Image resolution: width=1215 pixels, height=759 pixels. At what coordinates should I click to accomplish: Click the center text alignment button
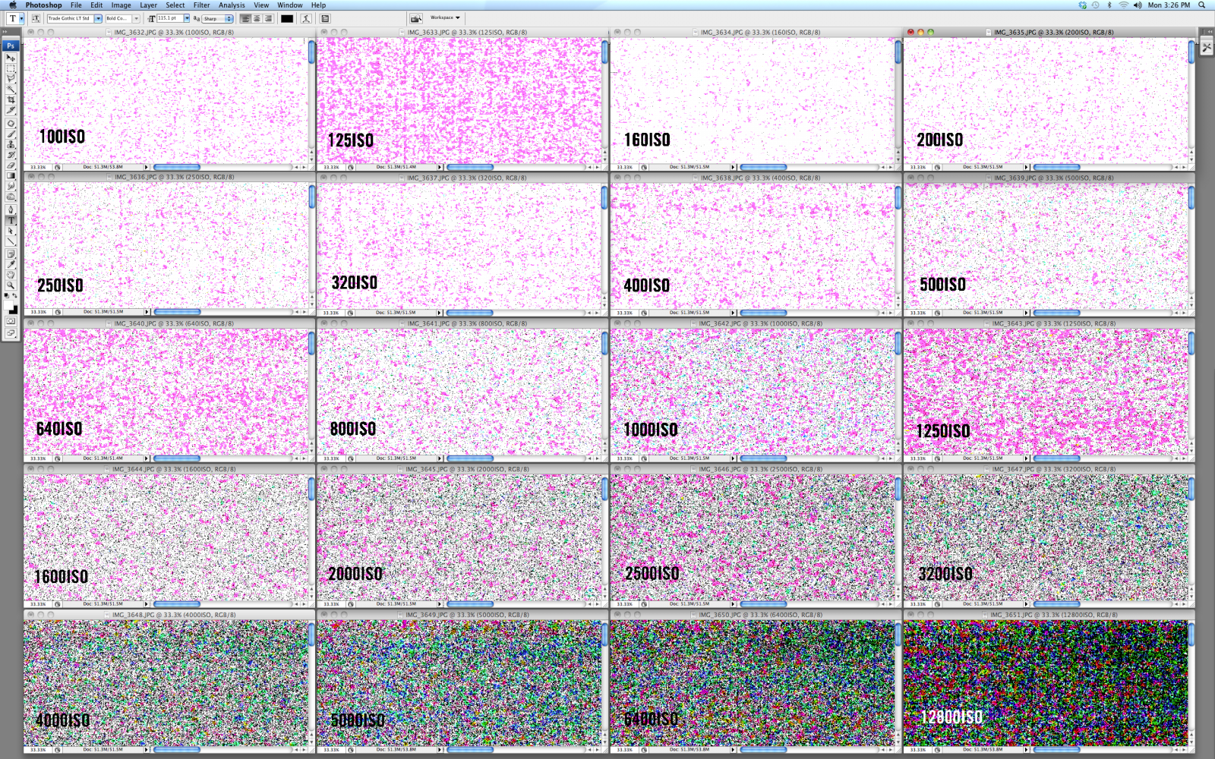pyautogui.click(x=256, y=17)
